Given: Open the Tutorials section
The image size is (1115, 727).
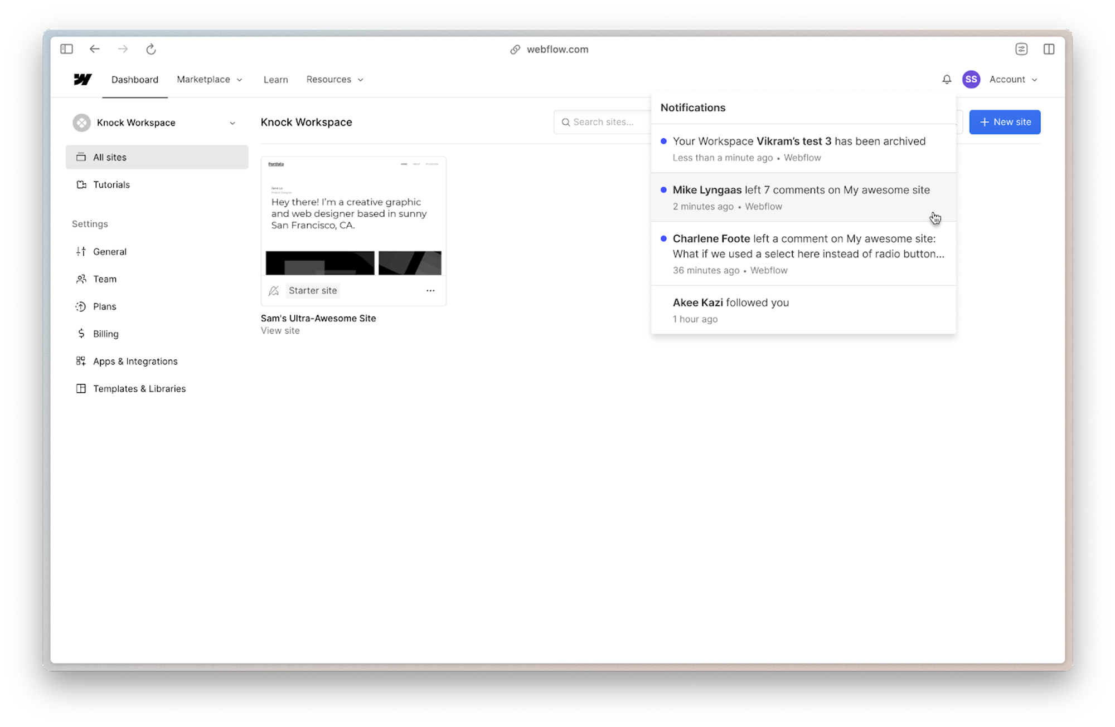Looking at the screenshot, I should (111, 184).
